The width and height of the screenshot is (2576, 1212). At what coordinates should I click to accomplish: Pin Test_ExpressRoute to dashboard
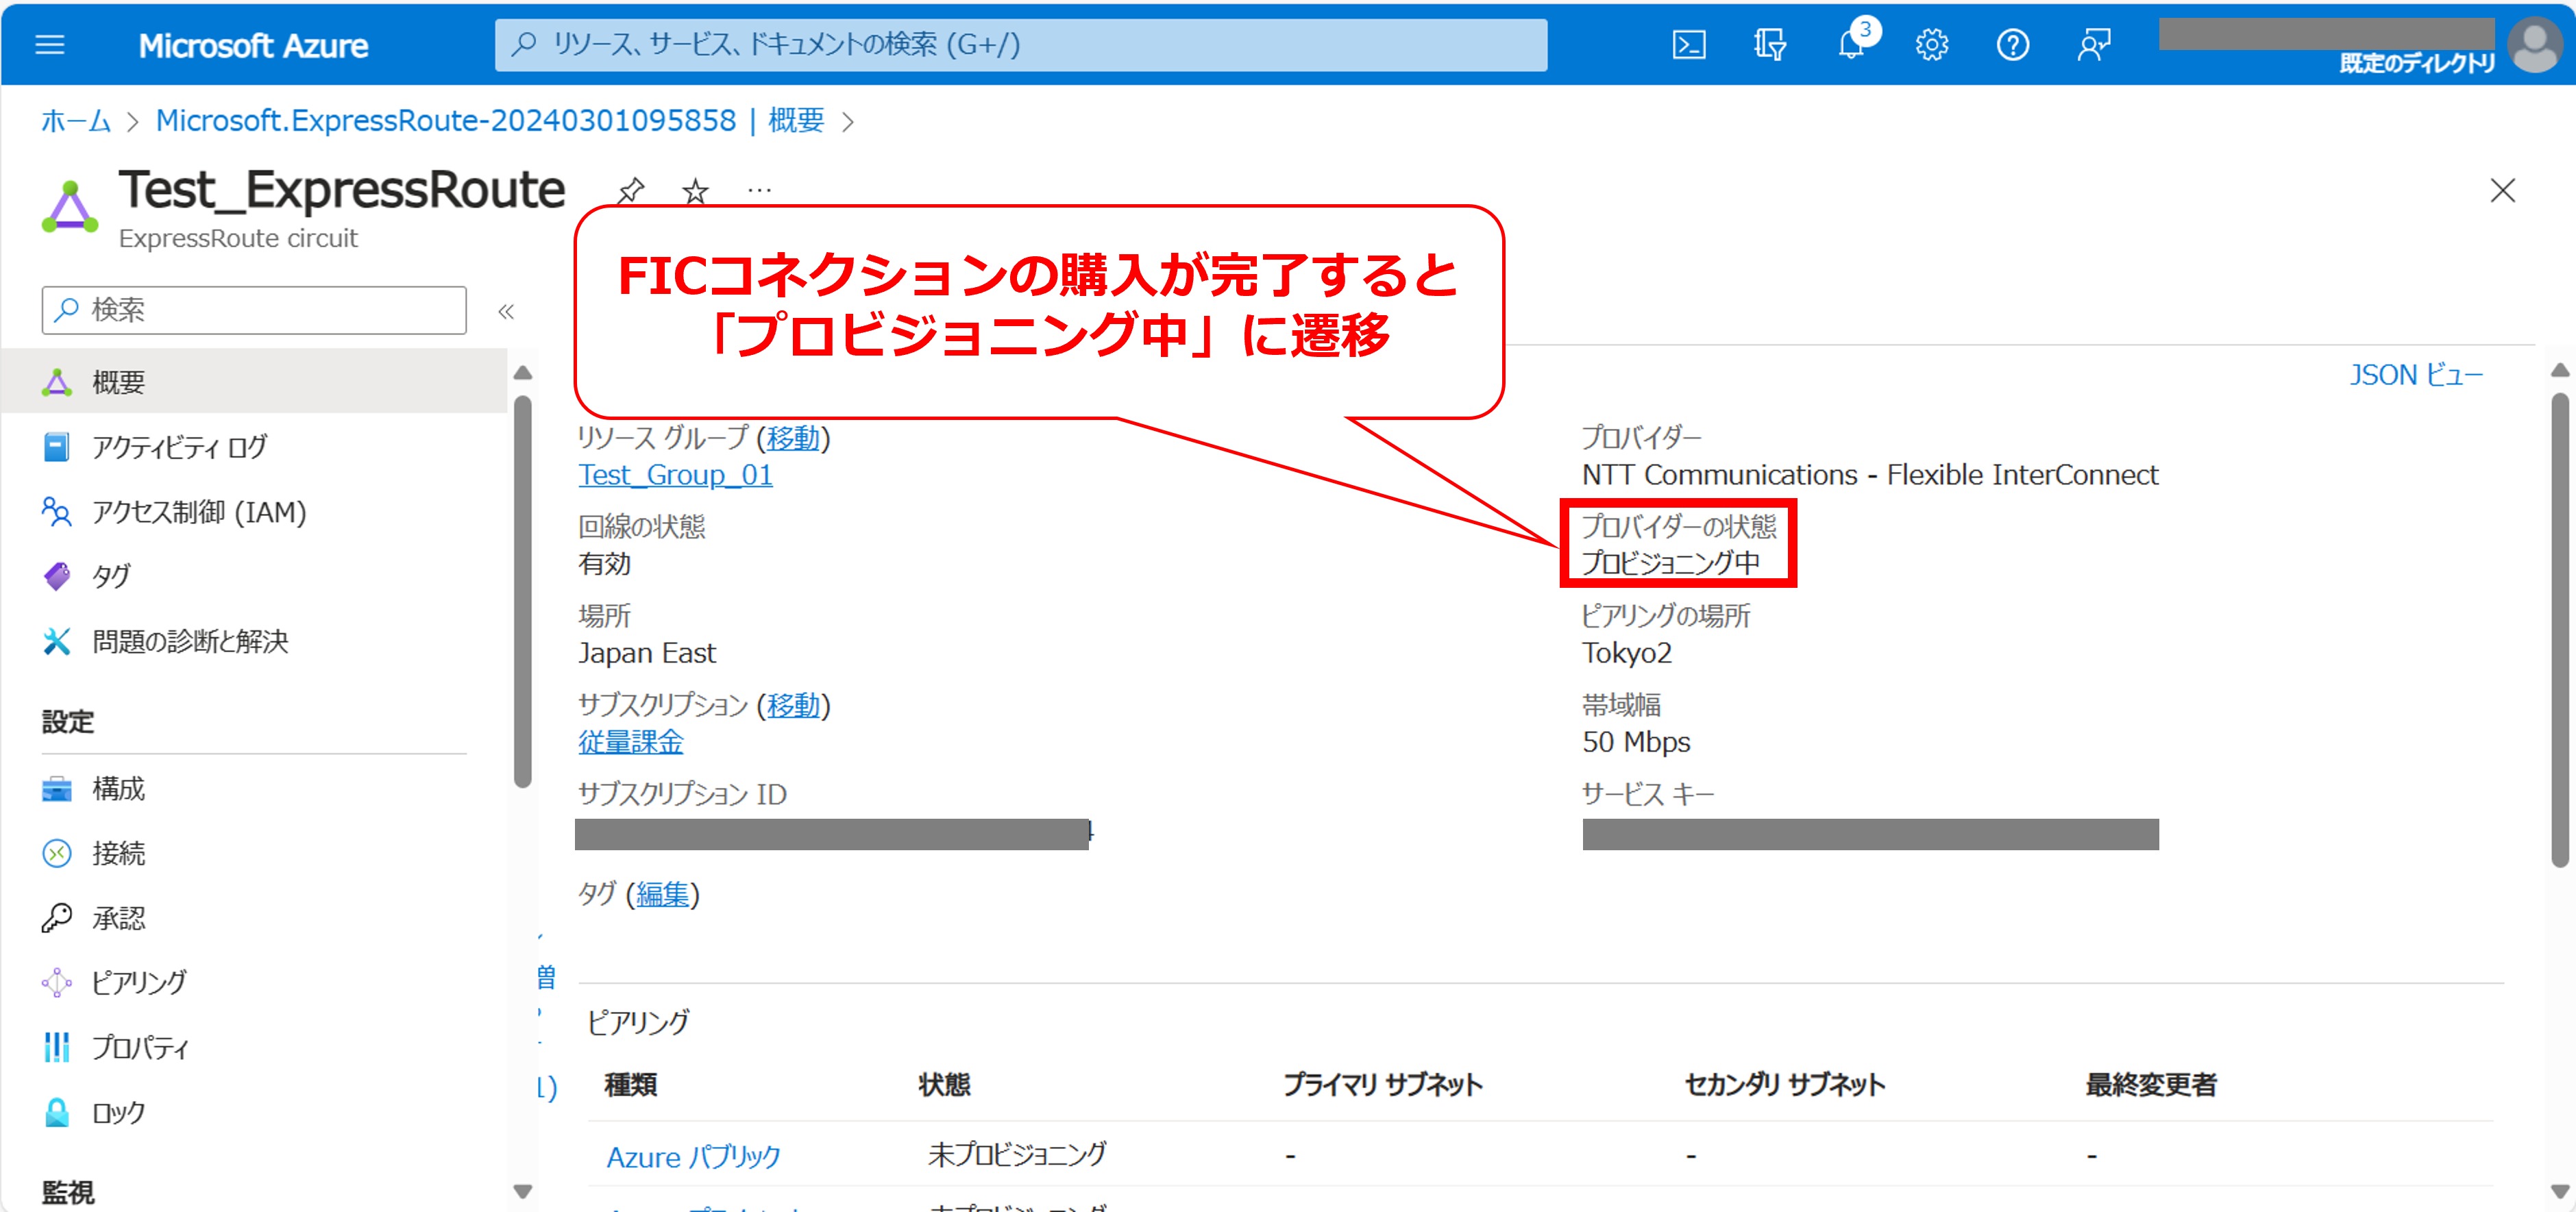pyautogui.click(x=631, y=190)
